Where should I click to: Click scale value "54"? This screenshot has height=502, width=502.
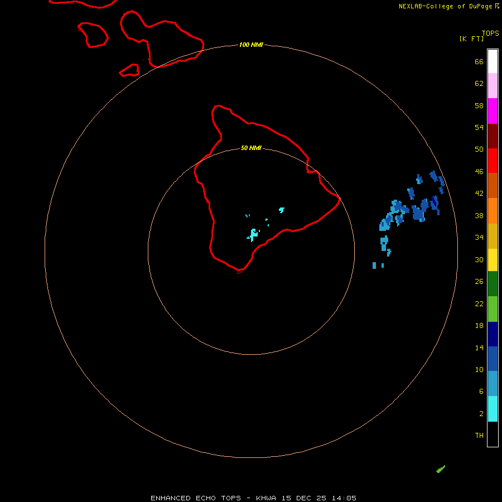(479, 127)
